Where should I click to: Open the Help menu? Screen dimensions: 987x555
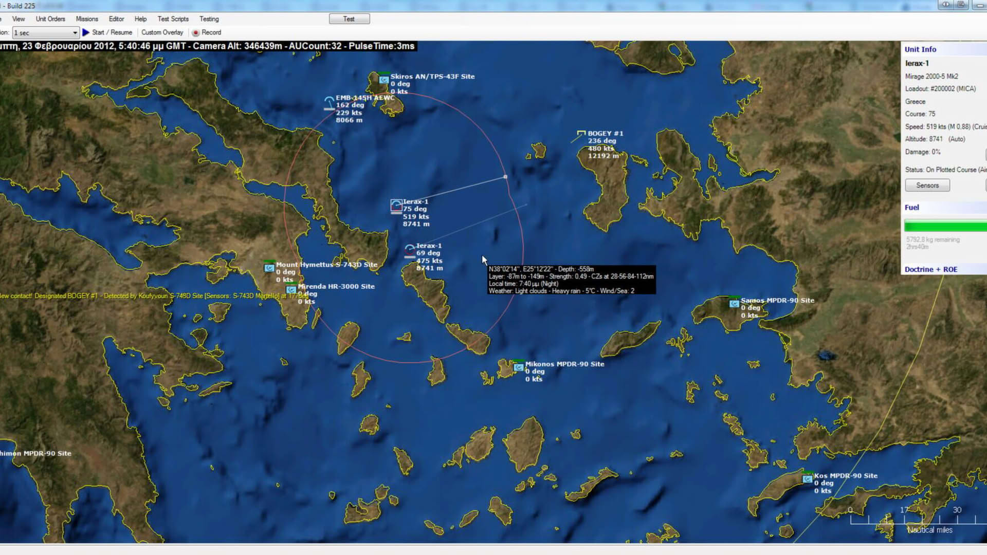point(140,19)
